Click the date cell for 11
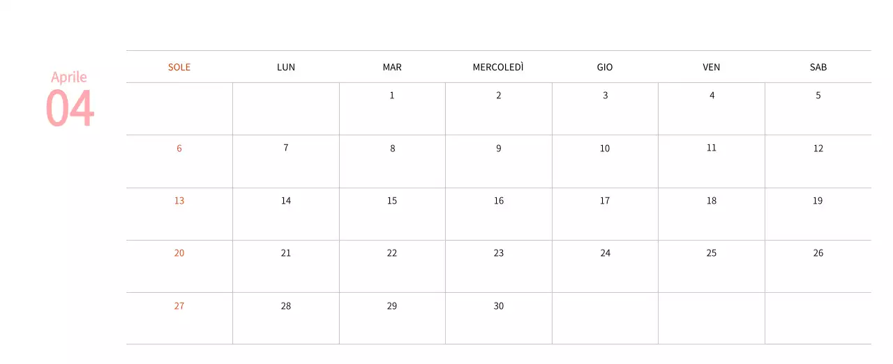Viewport: 893px width, 364px height. tap(712, 148)
